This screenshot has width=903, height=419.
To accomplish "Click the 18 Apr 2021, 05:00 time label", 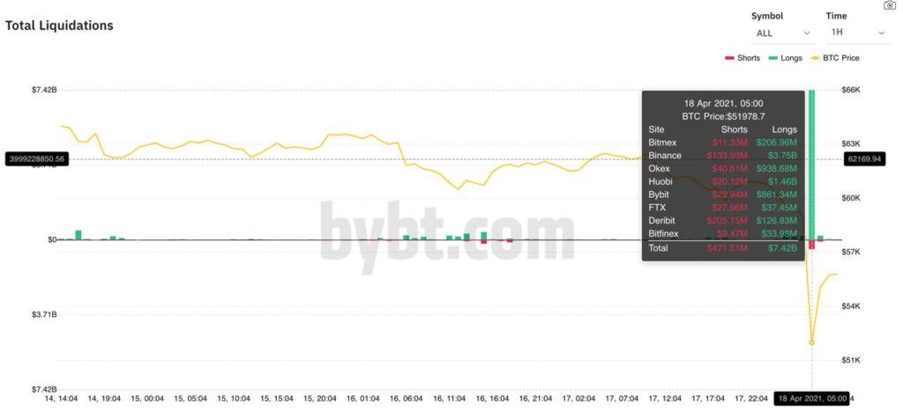I will click(811, 399).
